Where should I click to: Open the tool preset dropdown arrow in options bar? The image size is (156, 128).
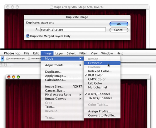(2, 59)
